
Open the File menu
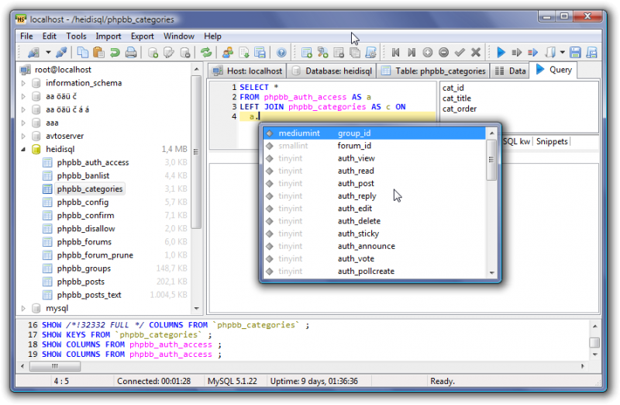26,36
